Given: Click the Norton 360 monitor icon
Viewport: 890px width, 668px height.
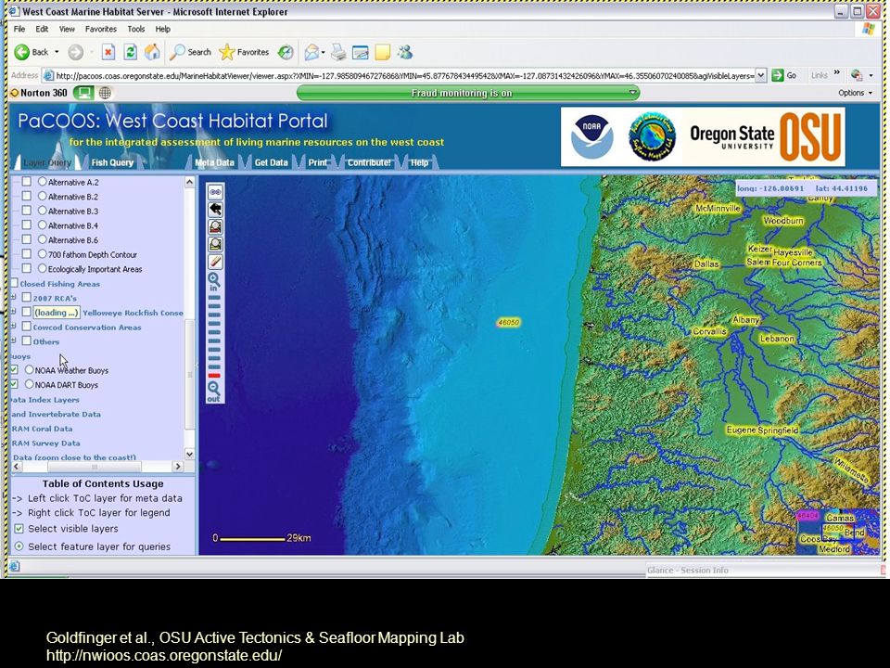Looking at the screenshot, I should click(83, 93).
